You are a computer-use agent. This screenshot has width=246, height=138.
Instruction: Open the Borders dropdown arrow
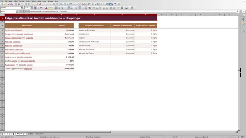pyautogui.click(x=120, y=8)
